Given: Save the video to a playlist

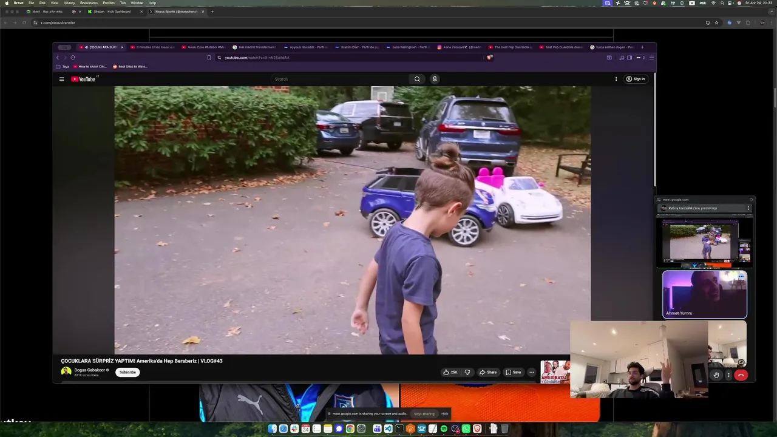Looking at the screenshot, I should pos(514,372).
